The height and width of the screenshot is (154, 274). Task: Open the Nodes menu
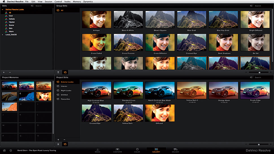point(67,2)
